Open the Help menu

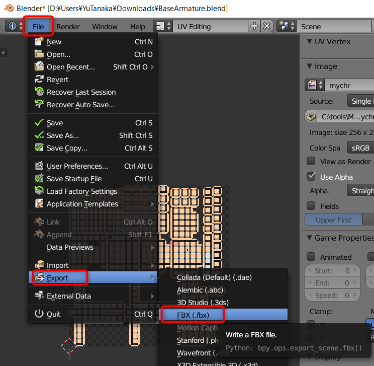(x=137, y=26)
